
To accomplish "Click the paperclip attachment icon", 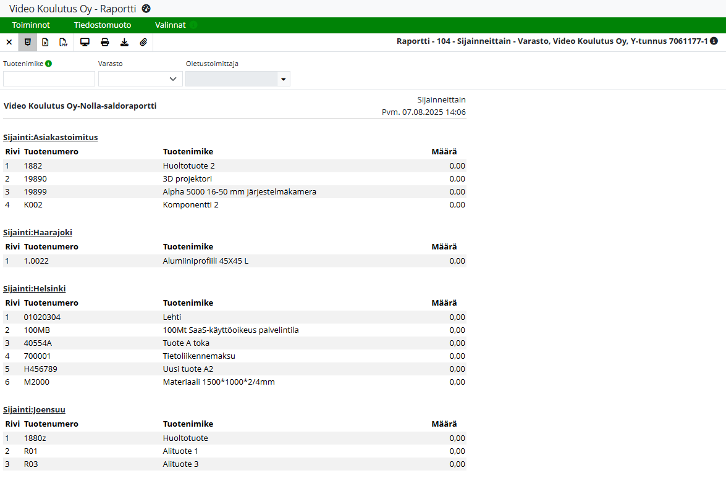I will click(143, 43).
